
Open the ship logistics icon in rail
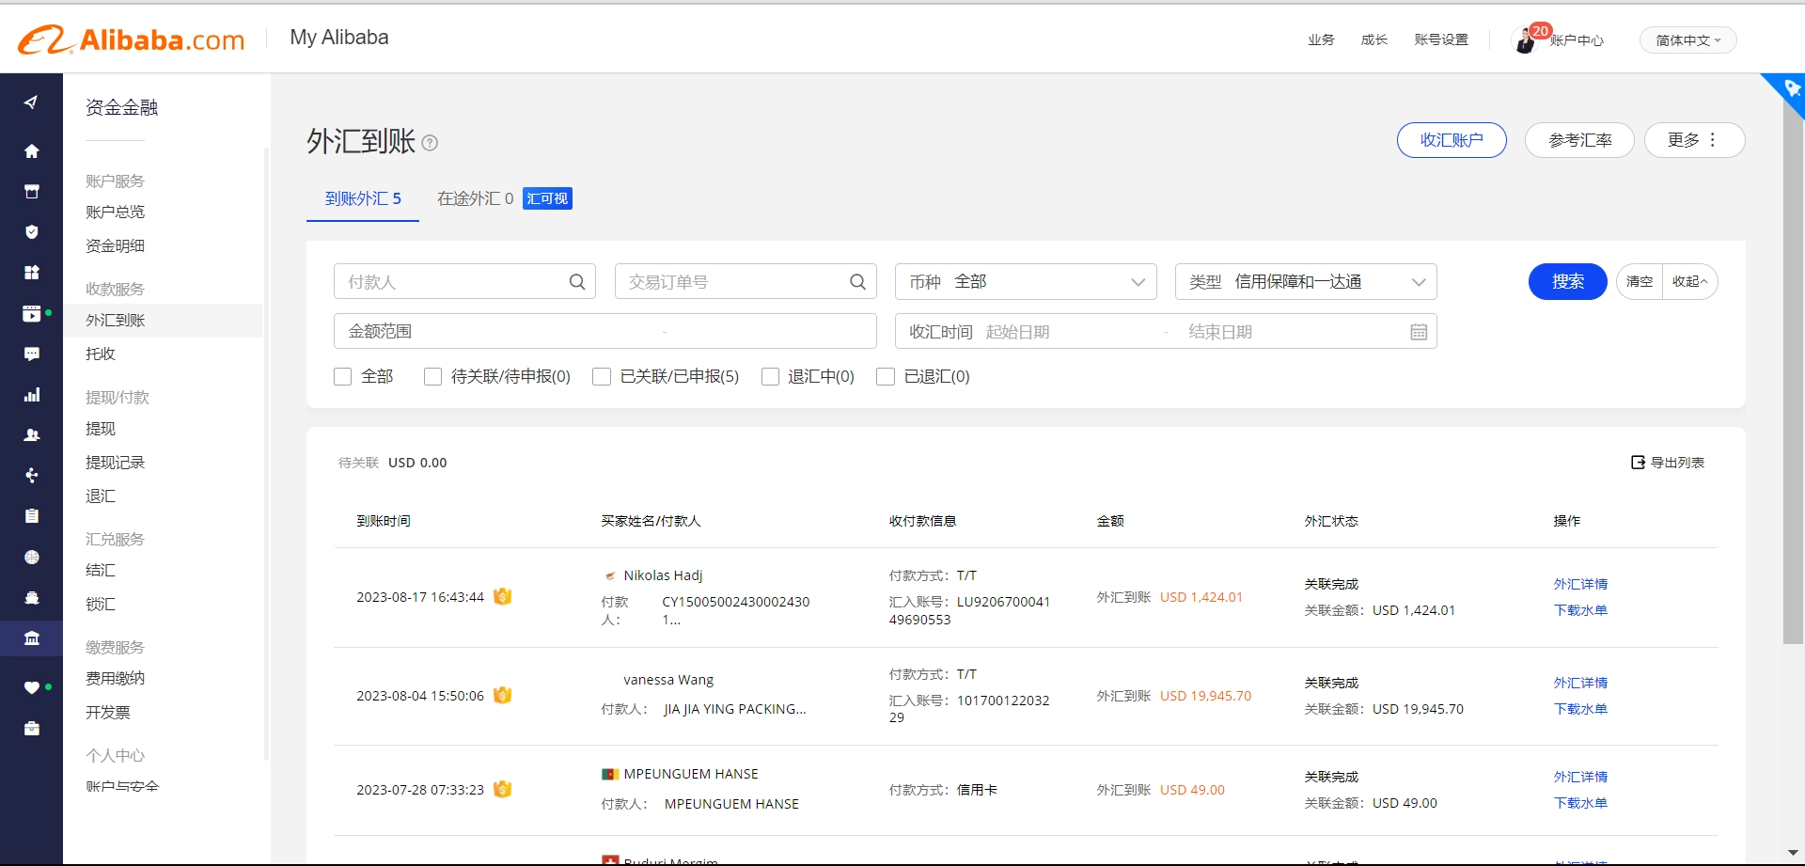(31, 597)
